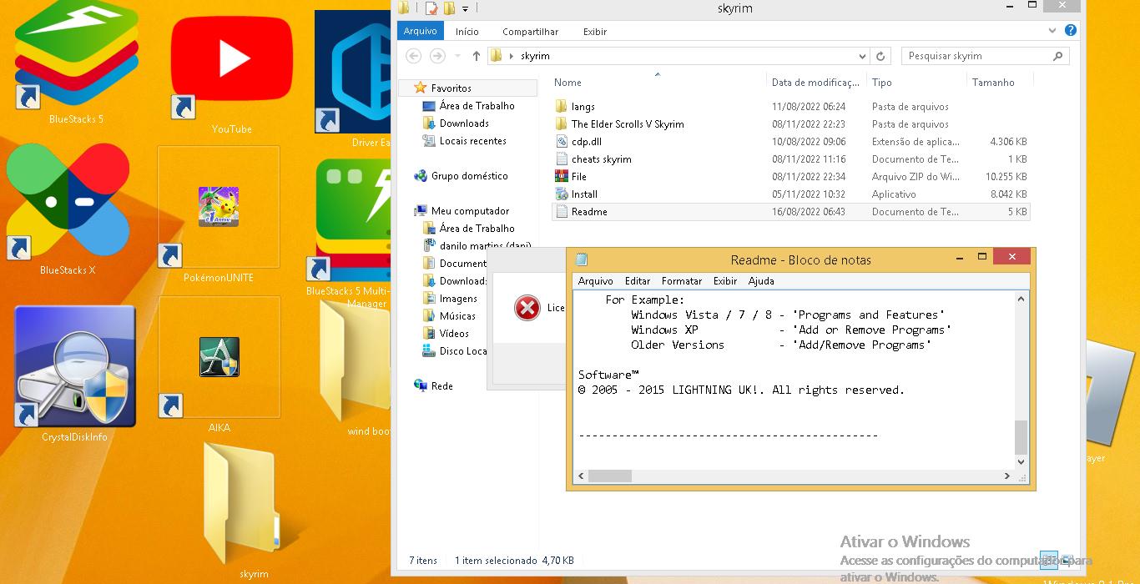Open the skyrim folder on the desktop

(244, 505)
